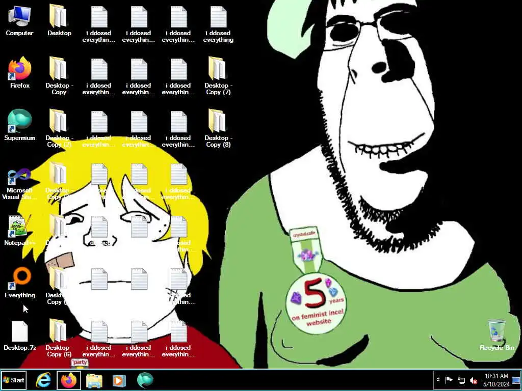Select the Recycle Bin icon
The image size is (522, 391).
(497, 335)
